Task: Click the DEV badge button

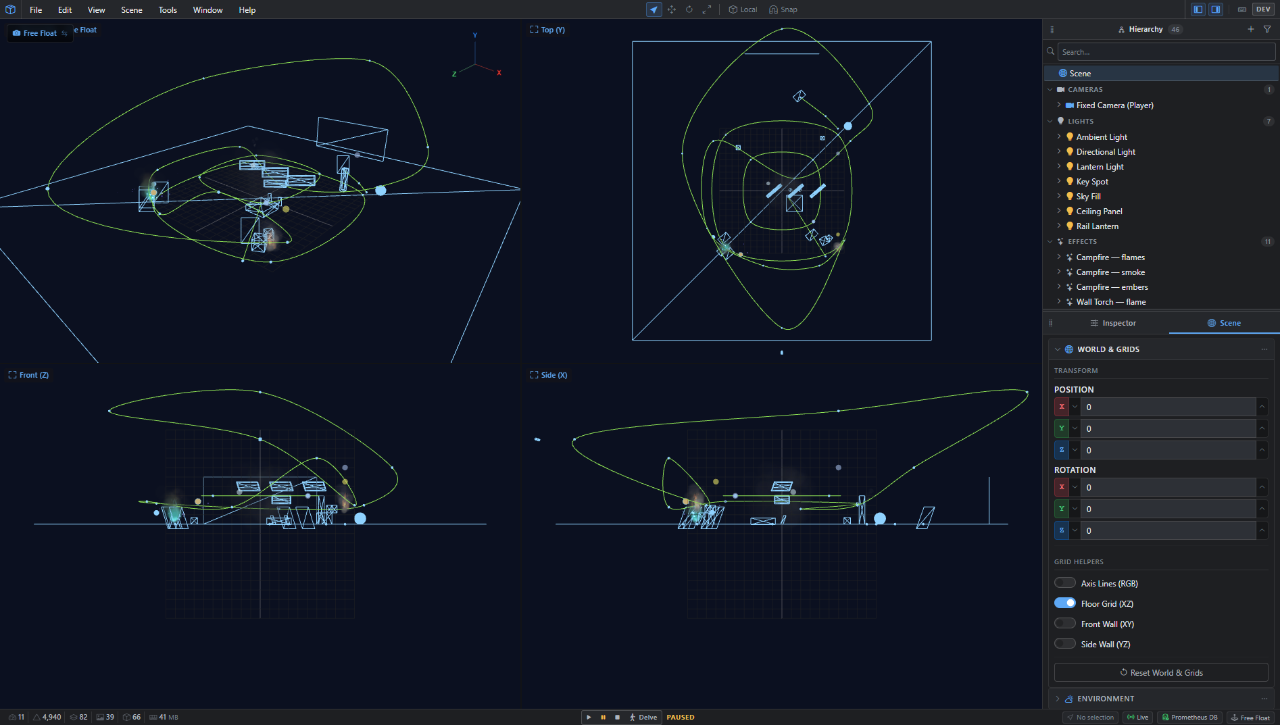Action: pos(1263,9)
